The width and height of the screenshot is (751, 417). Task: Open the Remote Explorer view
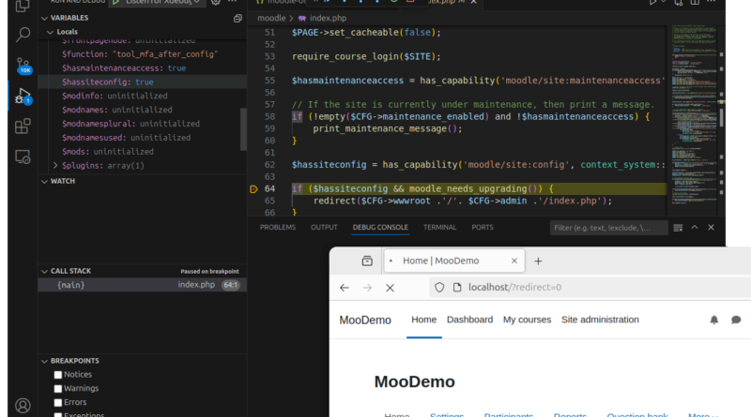tap(23, 156)
